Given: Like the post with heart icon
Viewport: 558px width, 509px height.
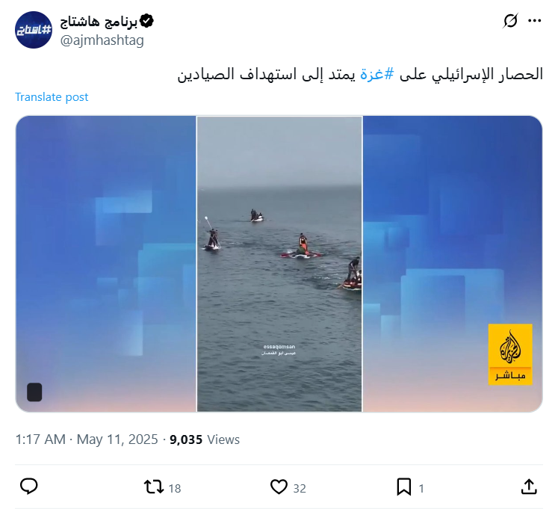Looking at the screenshot, I should [x=279, y=487].
